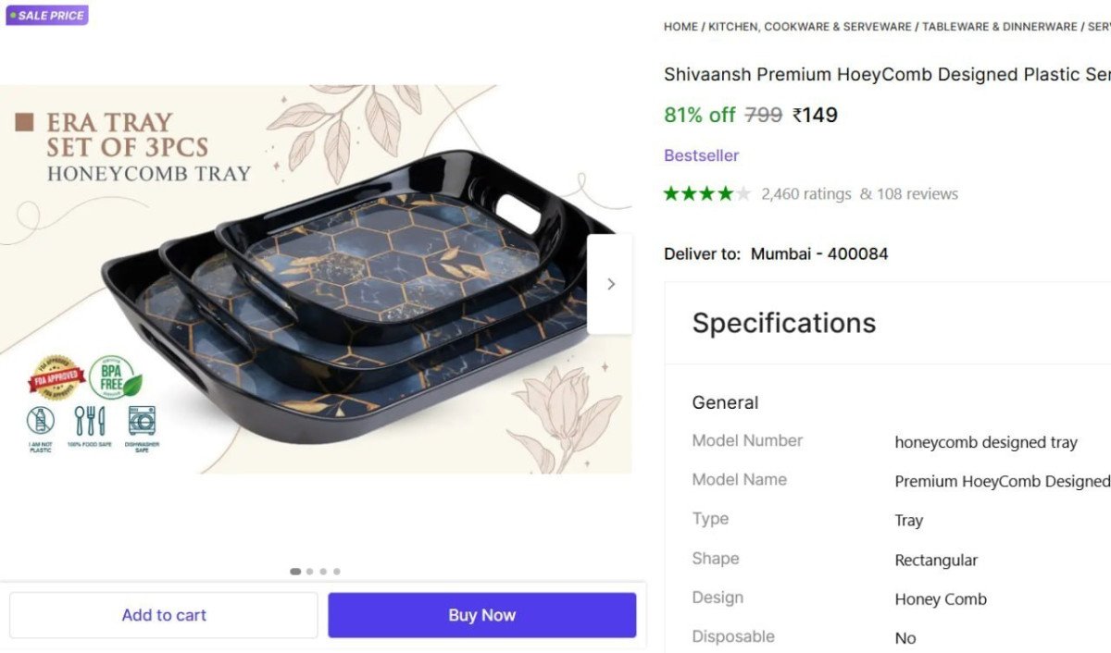Screen dimensions: 1111x653
Task: Open the Bestseller label link
Action: tap(701, 154)
